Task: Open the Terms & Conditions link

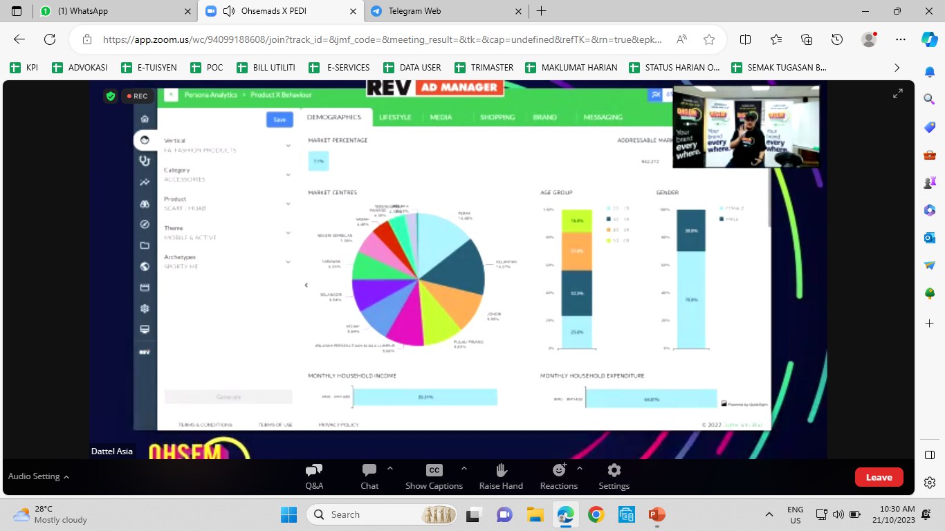Action: tap(205, 425)
